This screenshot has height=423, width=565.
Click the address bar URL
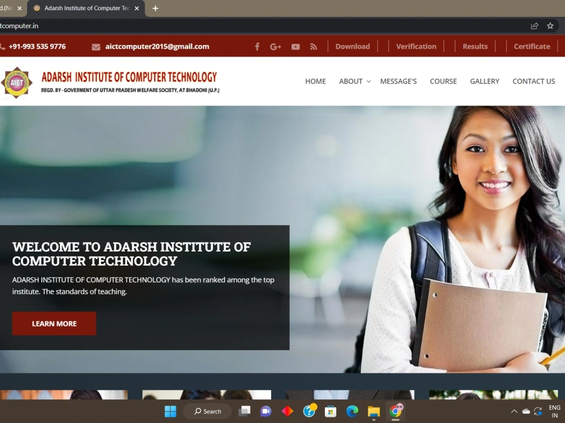click(19, 26)
